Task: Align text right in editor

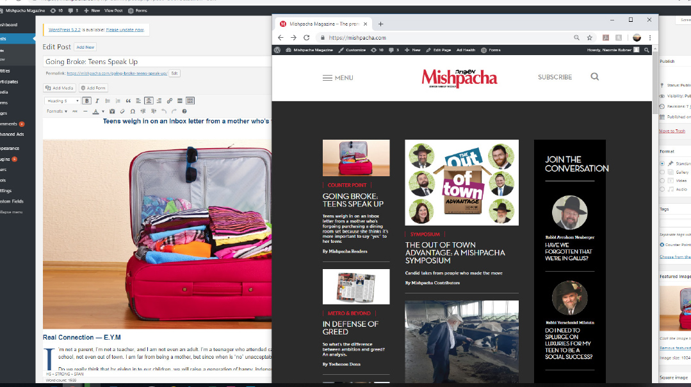Action: click(x=159, y=101)
